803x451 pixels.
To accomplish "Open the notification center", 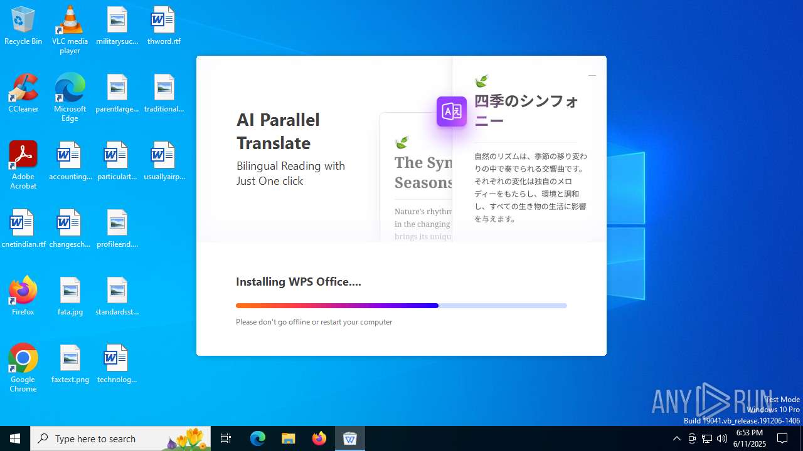I will pyautogui.click(x=782, y=438).
